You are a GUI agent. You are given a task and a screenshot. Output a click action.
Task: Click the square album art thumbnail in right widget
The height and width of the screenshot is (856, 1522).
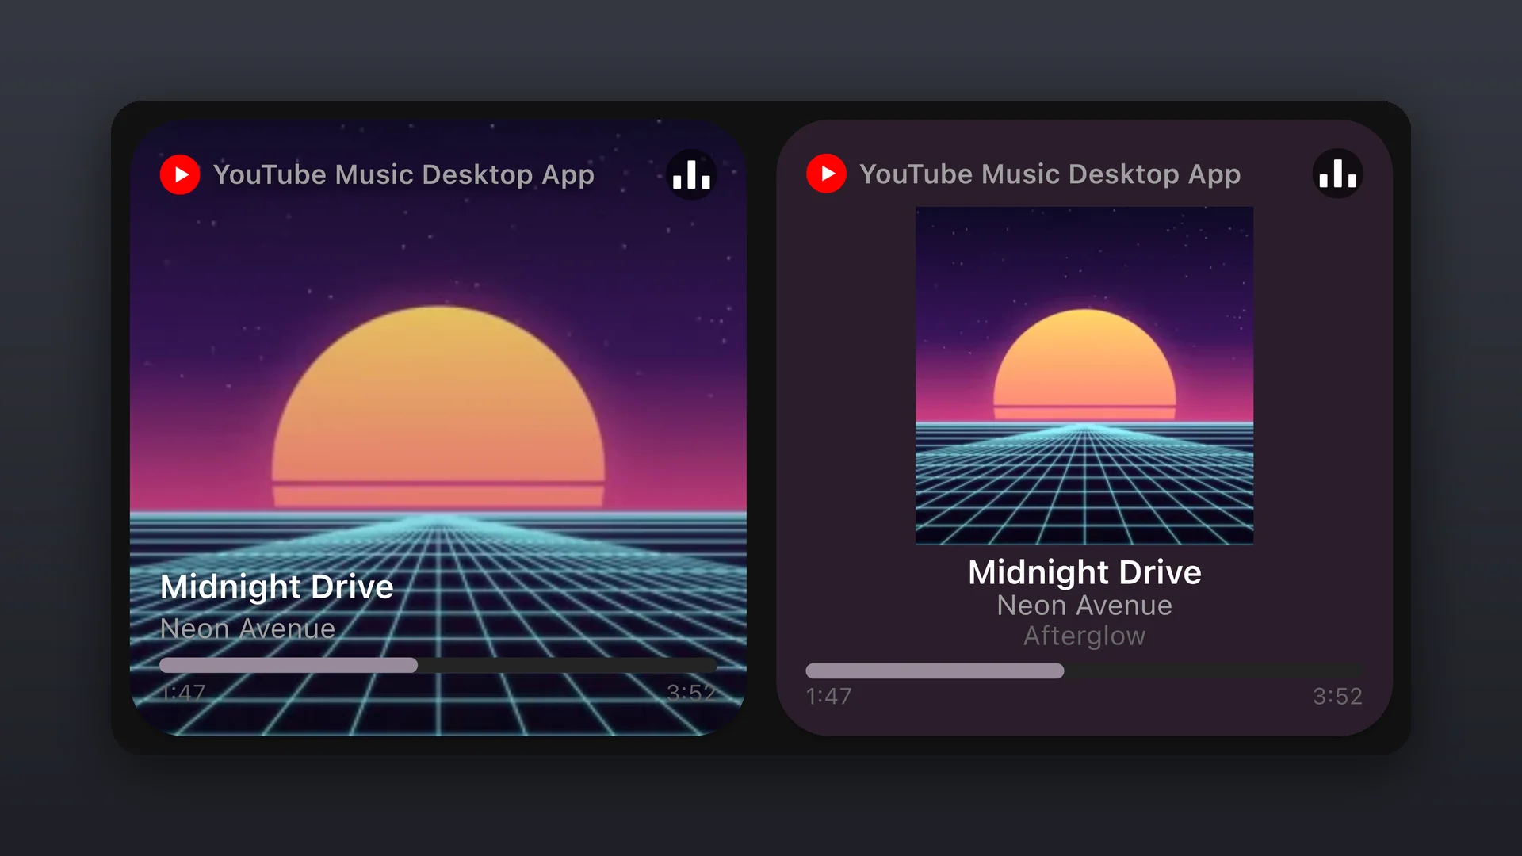pos(1084,376)
